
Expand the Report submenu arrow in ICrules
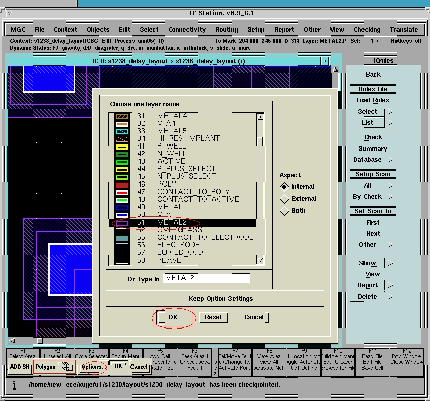pos(391,285)
